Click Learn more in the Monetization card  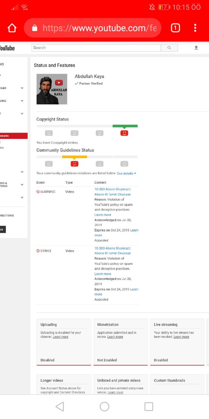(x=115, y=337)
